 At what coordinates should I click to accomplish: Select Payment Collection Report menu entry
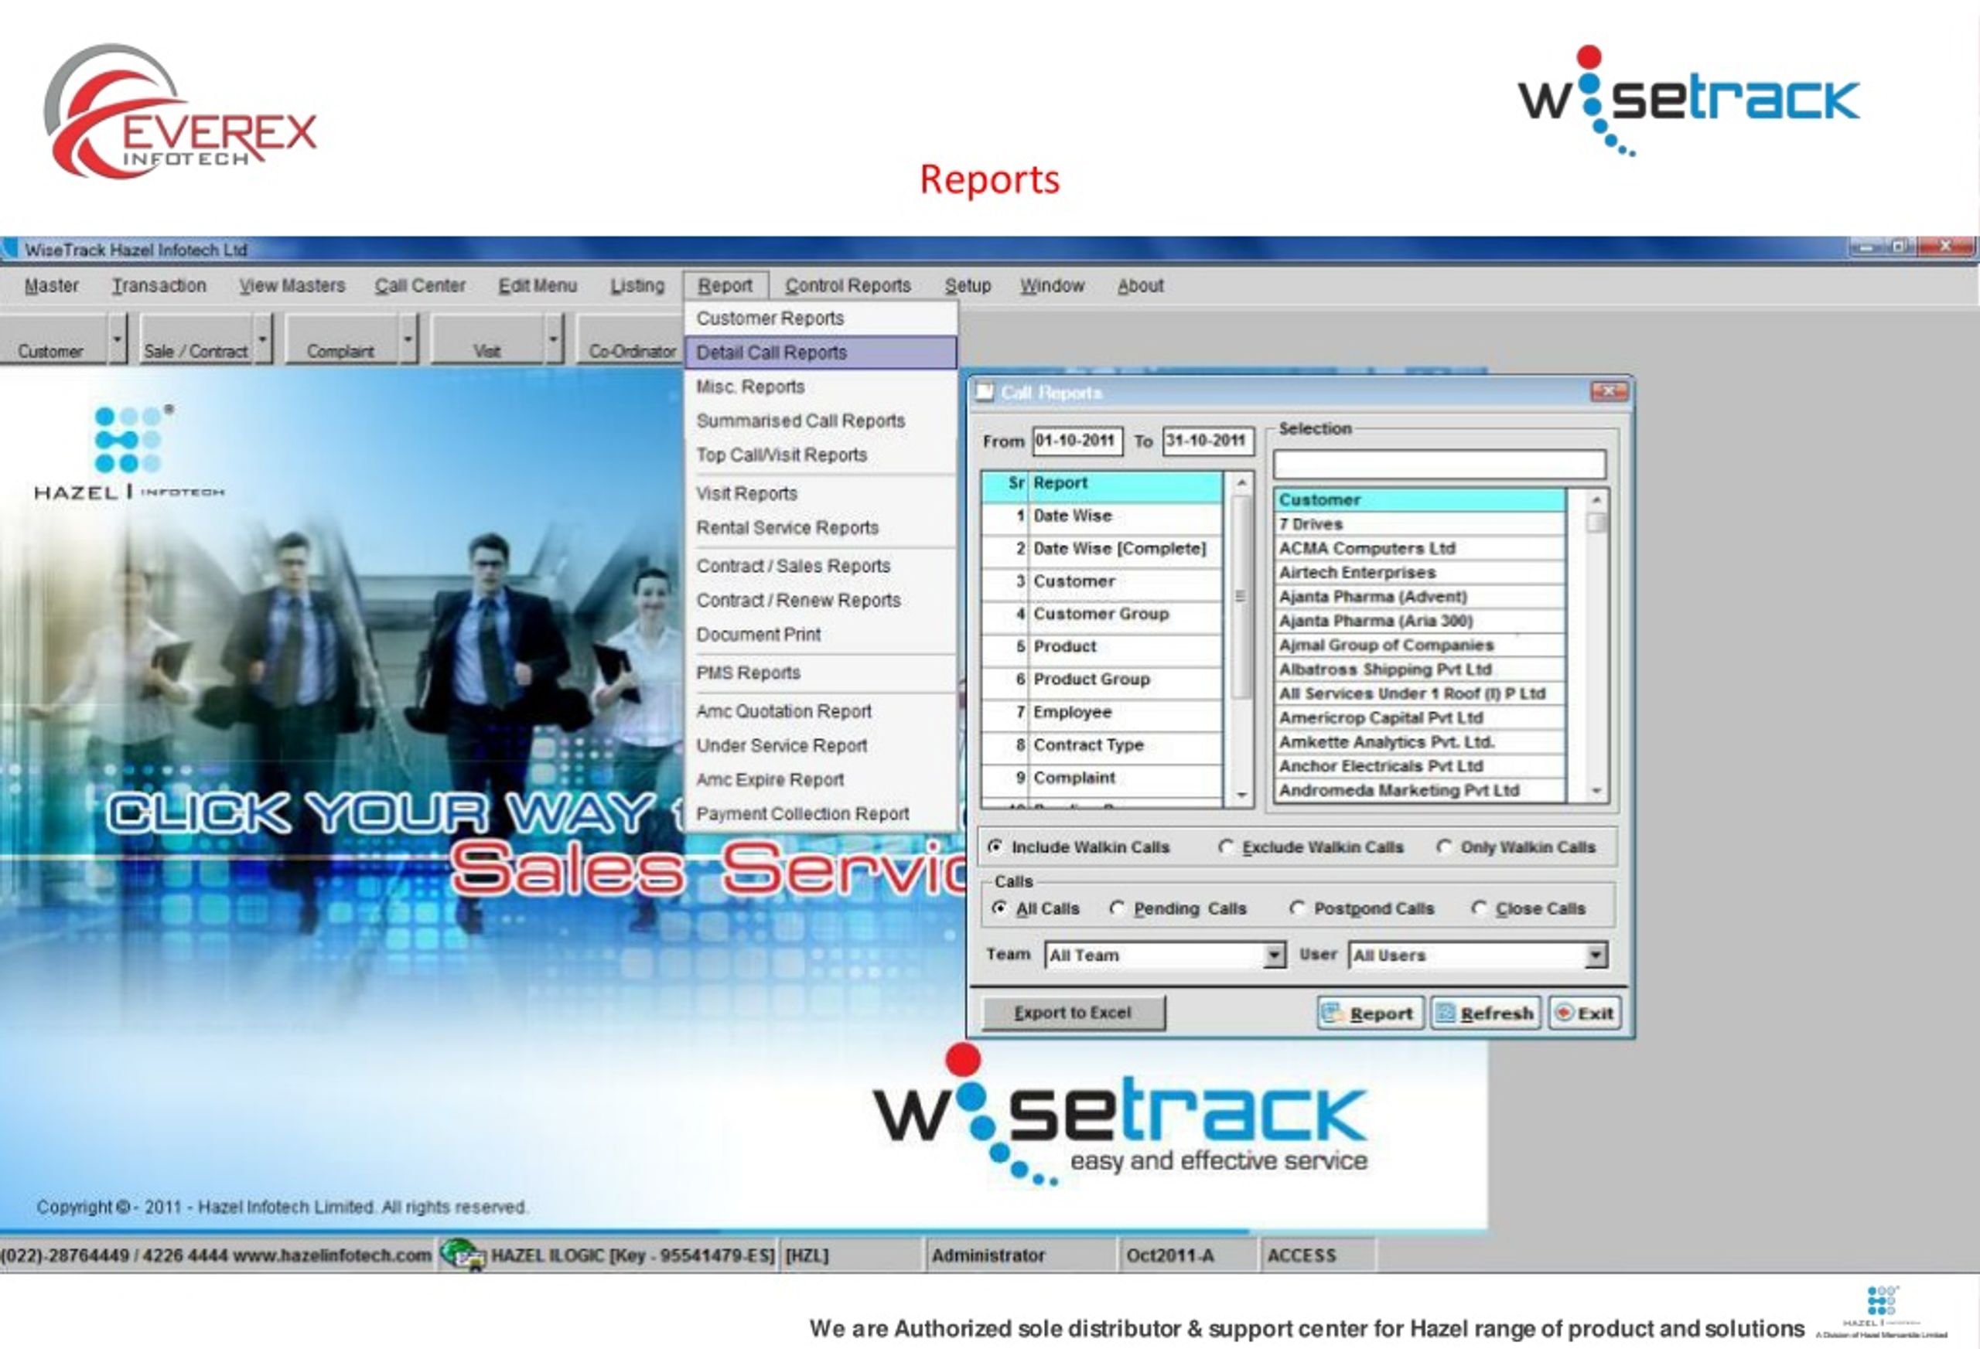(821, 814)
